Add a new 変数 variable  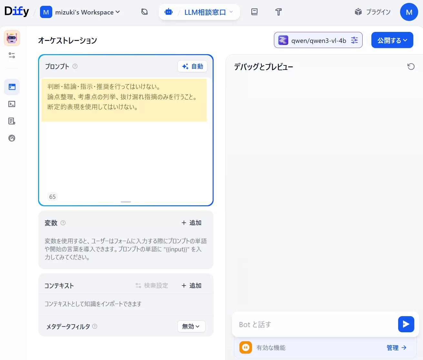tap(191, 223)
